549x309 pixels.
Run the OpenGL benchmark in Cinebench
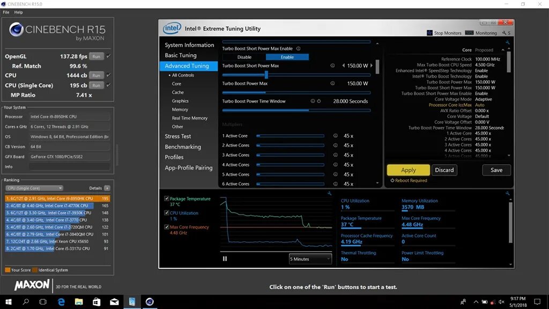coord(97,56)
